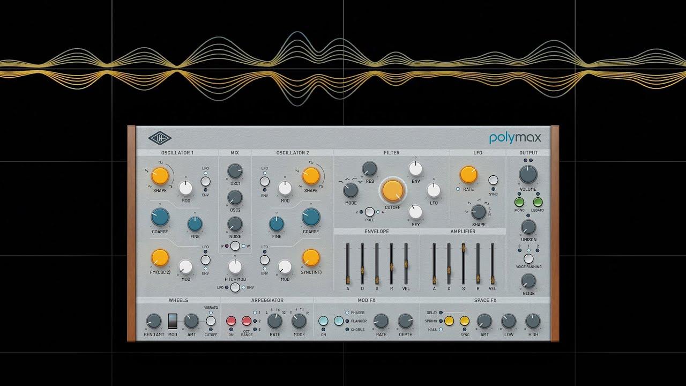Viewport: 686px width, 386px height.
Task: Turn on the Arpeggiator ON button
Action: 231,321
